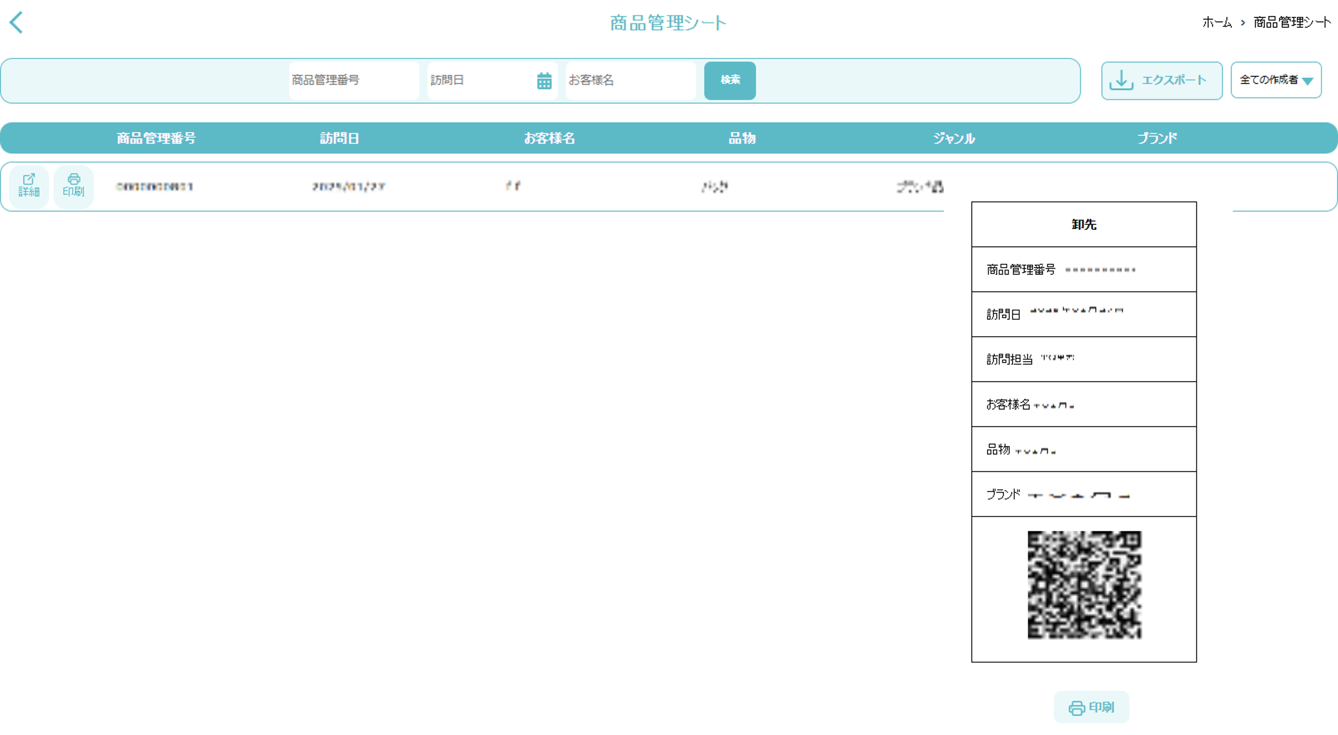Open the calendar date picker icon
1338x735 pixels.
click(x=544, y=81)
